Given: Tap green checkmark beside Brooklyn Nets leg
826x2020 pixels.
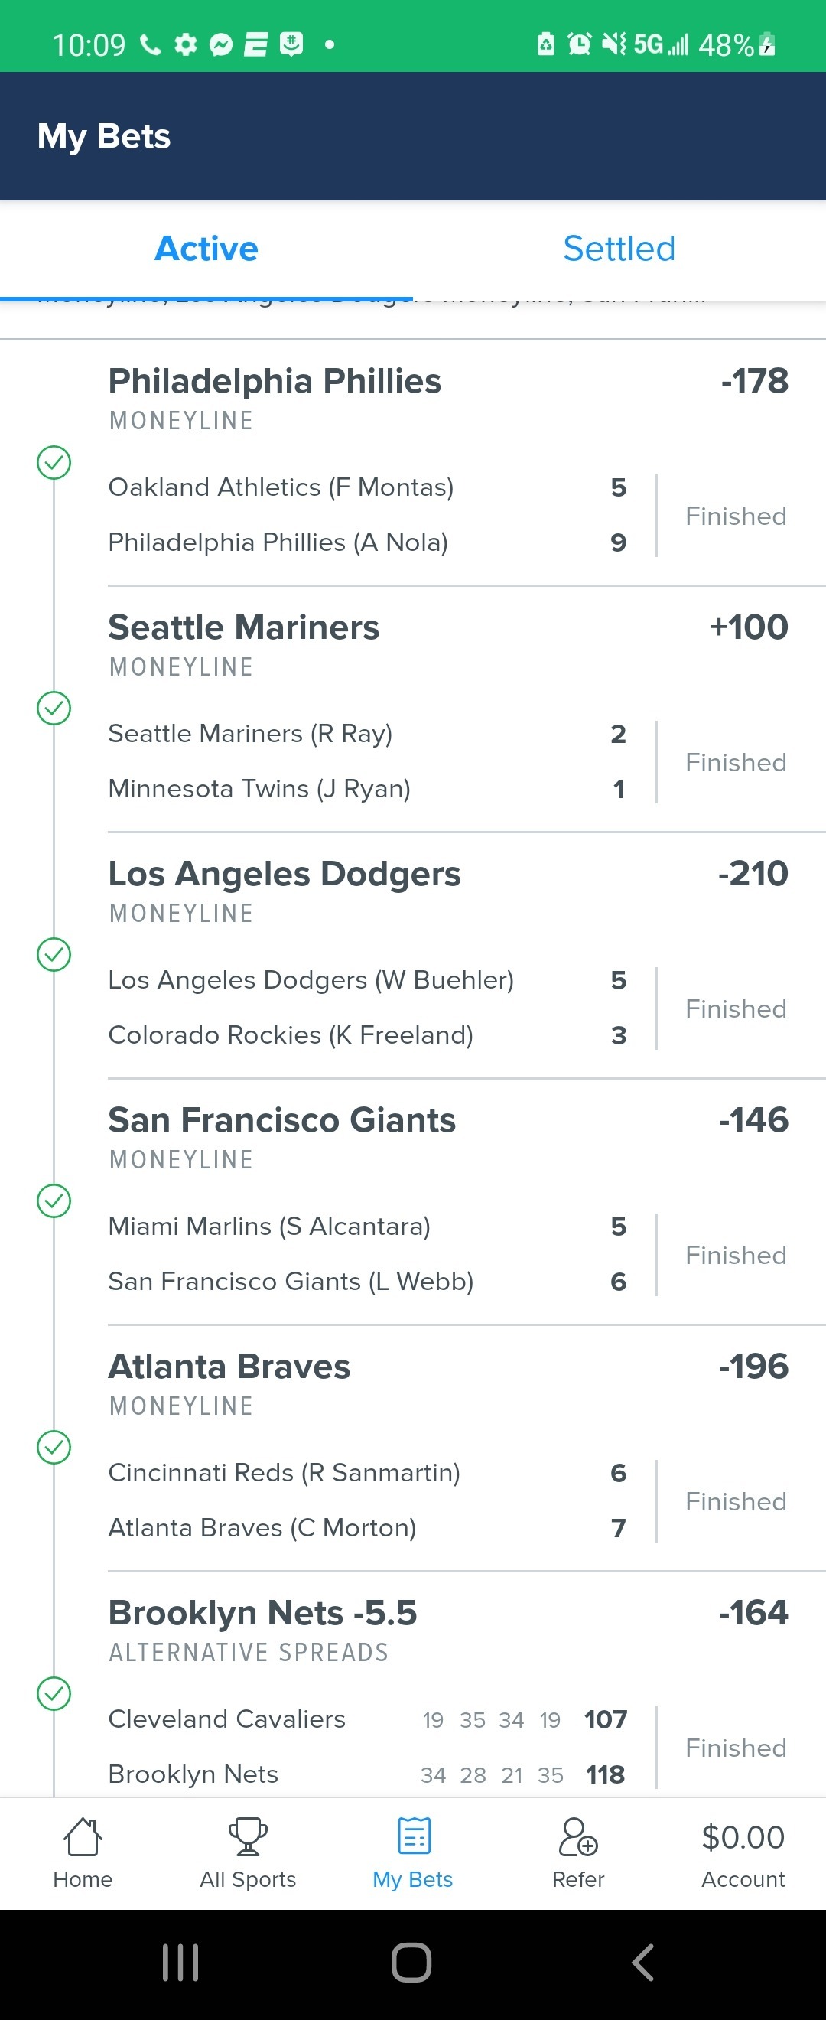Looking at the screenshot, I should click(x=54, y=1693).
